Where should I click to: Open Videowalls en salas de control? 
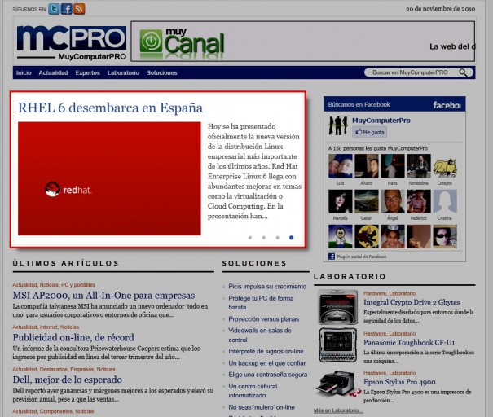tap(260, 335)
